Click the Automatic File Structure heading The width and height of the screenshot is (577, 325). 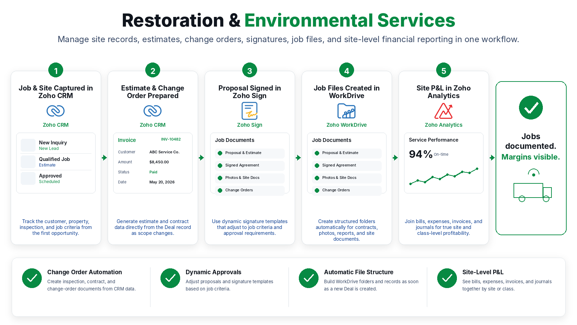(359, 272)
